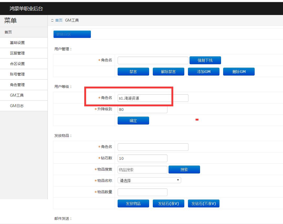Open 角色管理 sidebar item
283x224 pixels.
pyautogui.click(x=17, y=85)
